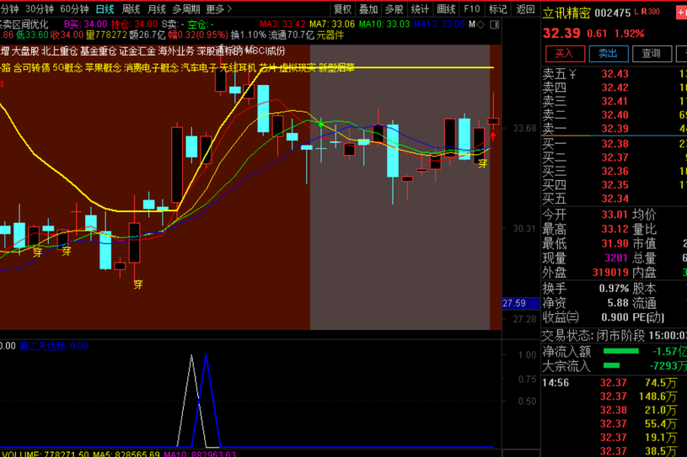Click the green cross marker on the MA lines
The image size is (687, 457).
[320, 124]
